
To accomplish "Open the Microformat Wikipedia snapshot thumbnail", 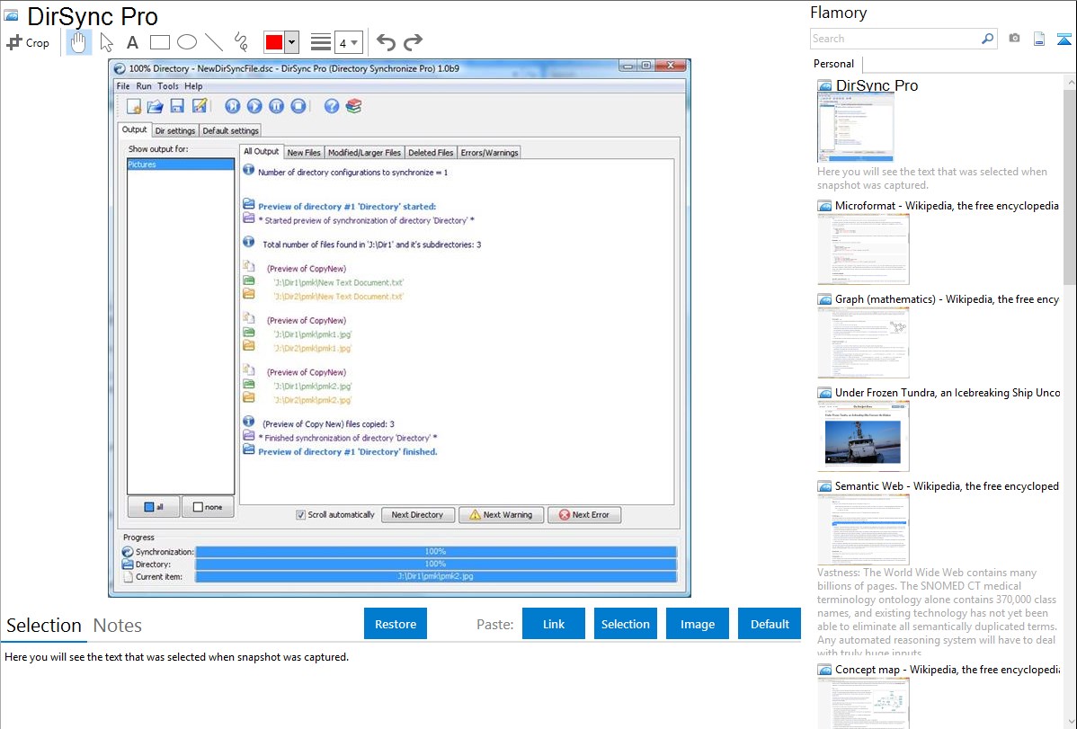I will (863, 249).
